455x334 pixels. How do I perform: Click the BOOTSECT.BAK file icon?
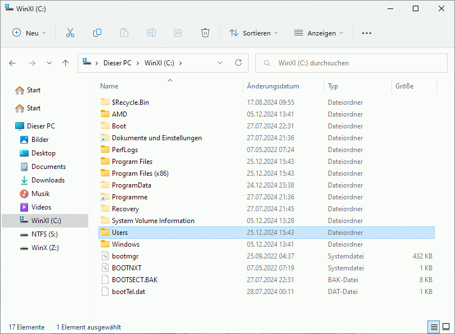(105, 279)
